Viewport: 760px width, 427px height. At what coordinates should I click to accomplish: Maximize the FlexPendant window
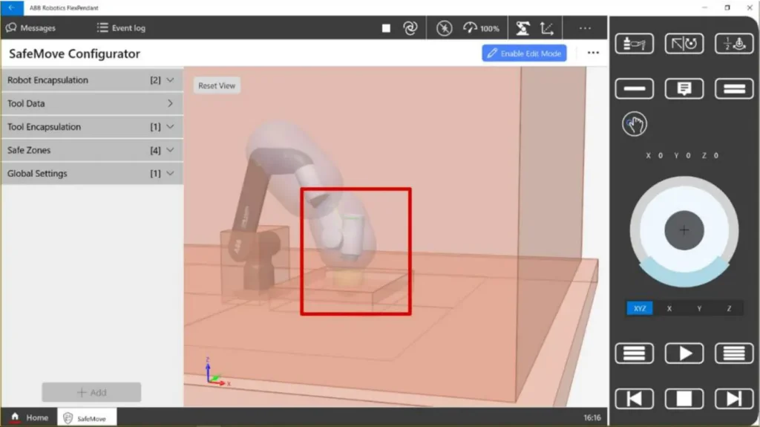(x=727, y=7)
